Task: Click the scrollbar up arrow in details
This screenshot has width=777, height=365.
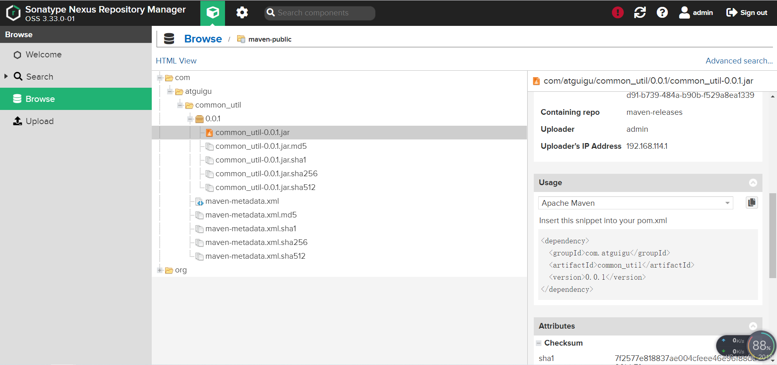Action: (773, 97)
